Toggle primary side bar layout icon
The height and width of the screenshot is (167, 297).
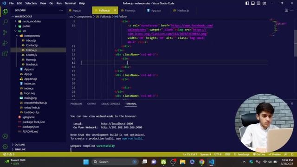[x=247, y=3]
